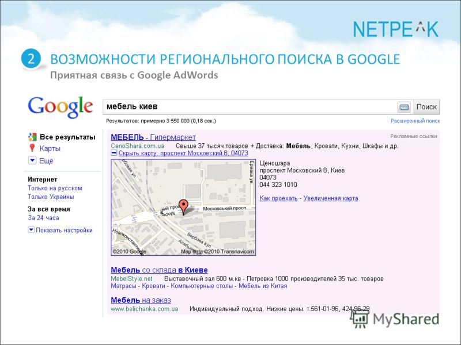
Task: Click the 'Все результаты' colored icon
Action: tap(32, 137)
